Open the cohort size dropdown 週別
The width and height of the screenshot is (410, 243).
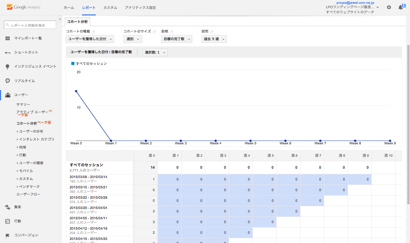(x=133, y=39)
